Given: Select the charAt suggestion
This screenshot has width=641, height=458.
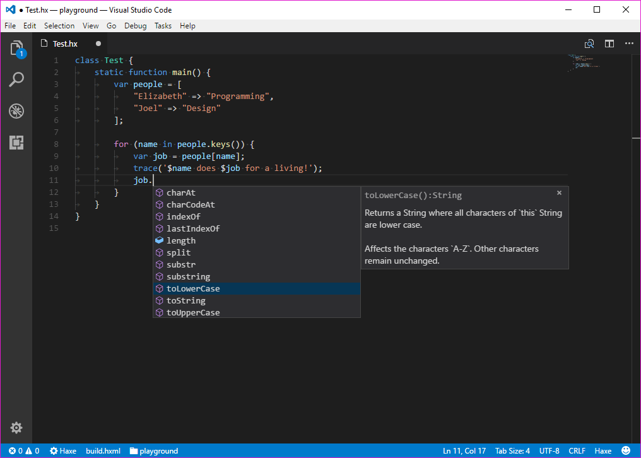Looking at the screenshot, I should pyautogui.click(x=257, y=192).
